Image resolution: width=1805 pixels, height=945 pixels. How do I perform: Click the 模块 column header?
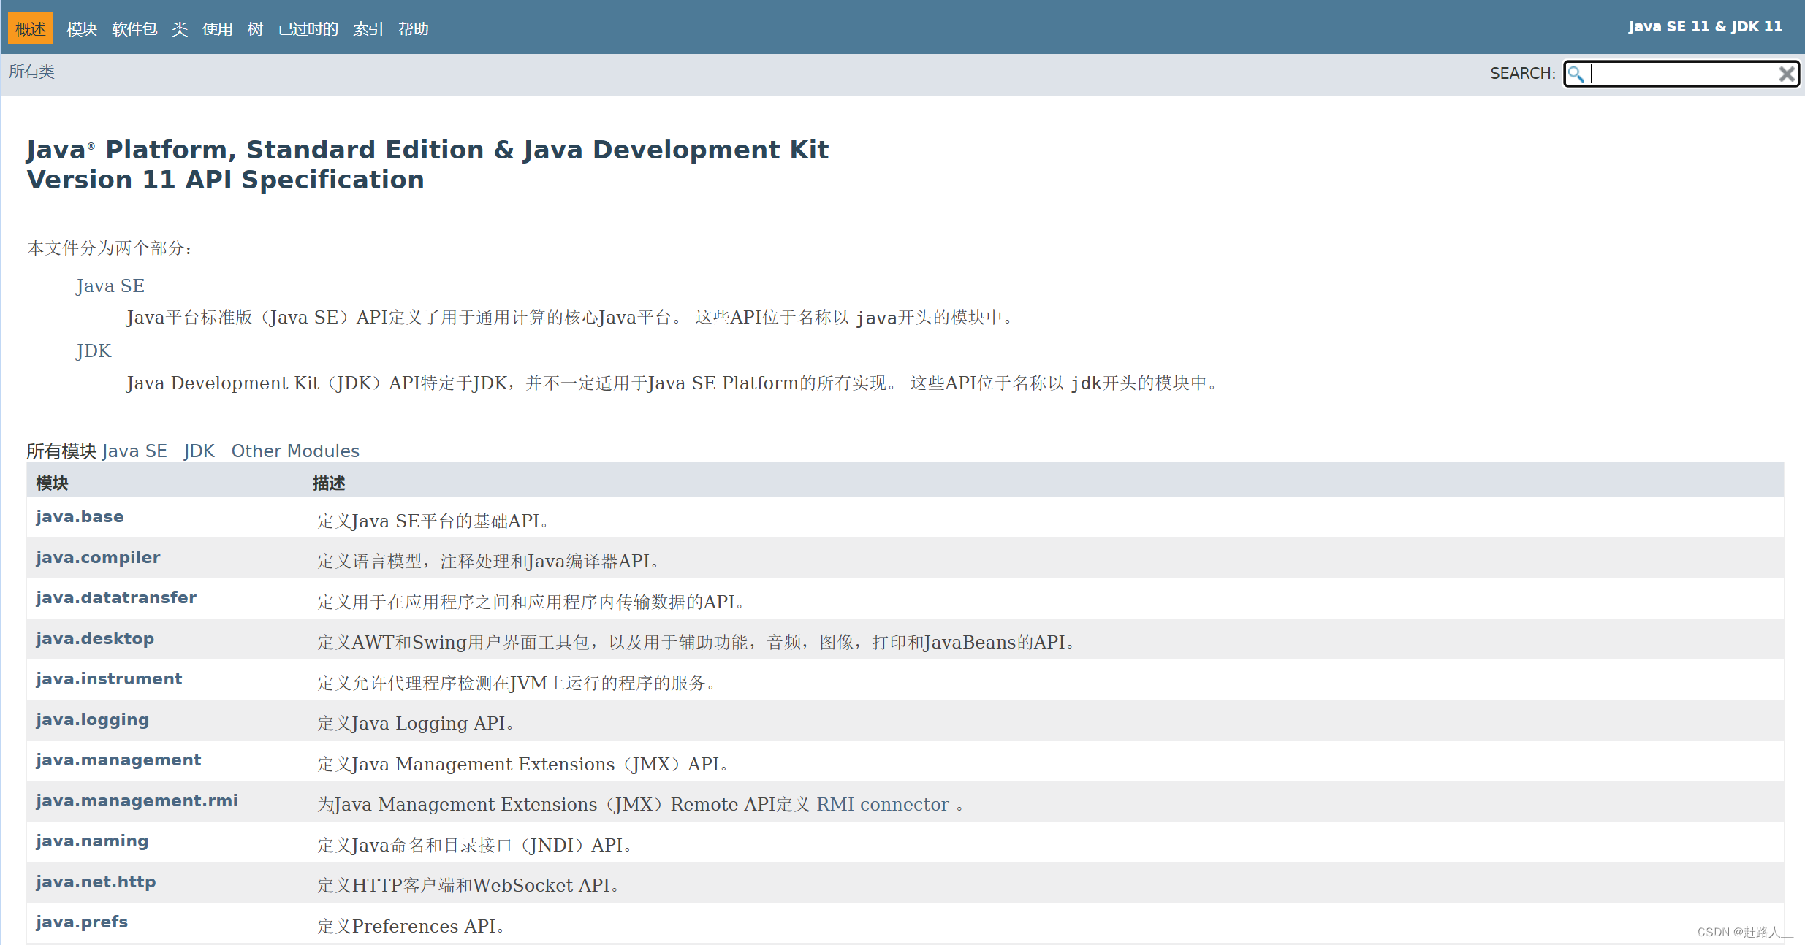click(x=52, y=483)
